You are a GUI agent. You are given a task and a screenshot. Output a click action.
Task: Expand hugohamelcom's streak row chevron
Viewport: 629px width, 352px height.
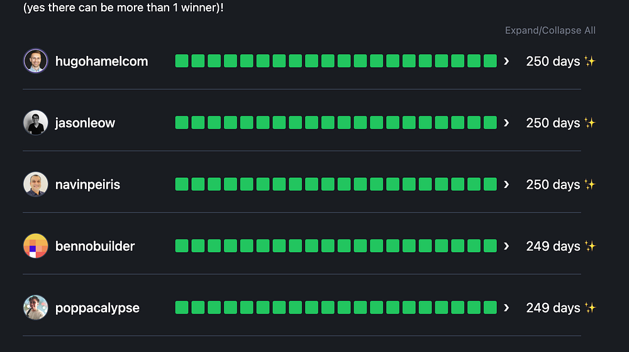(x=506, y=61)
